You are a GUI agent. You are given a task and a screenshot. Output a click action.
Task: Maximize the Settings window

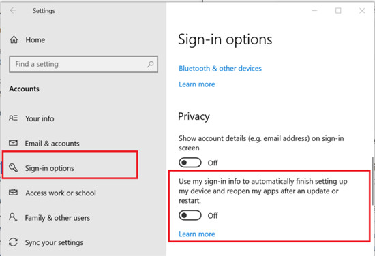[338, 10]
